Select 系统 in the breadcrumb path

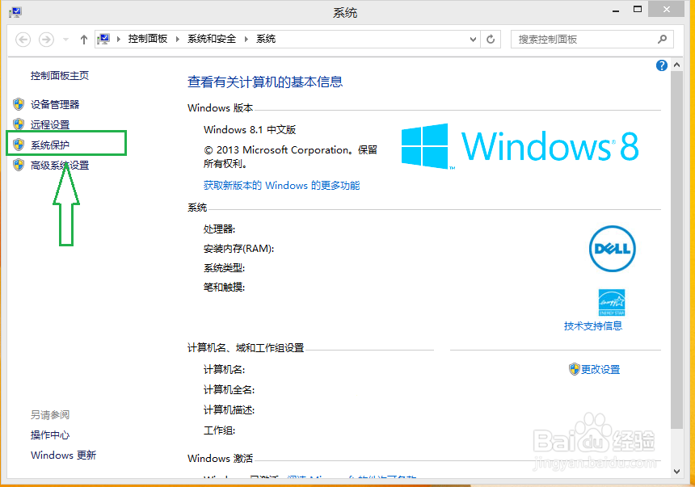[266, 39]
